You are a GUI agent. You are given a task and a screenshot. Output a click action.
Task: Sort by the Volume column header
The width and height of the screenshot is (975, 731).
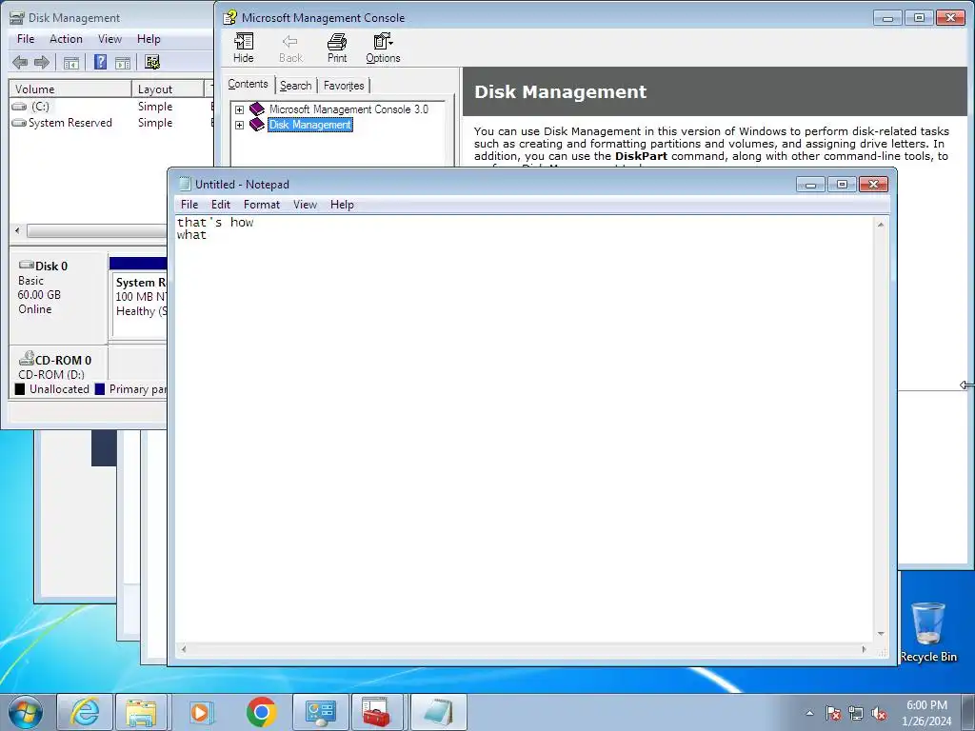[x=70, y=89]
